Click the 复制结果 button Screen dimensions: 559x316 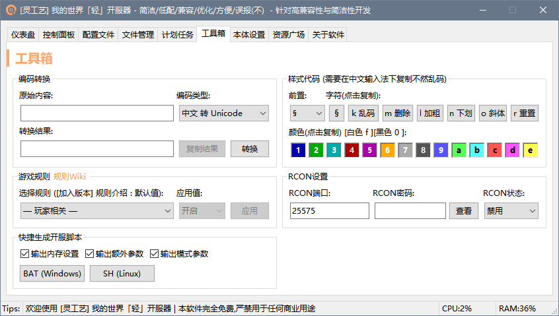click(x=202, y=148)
